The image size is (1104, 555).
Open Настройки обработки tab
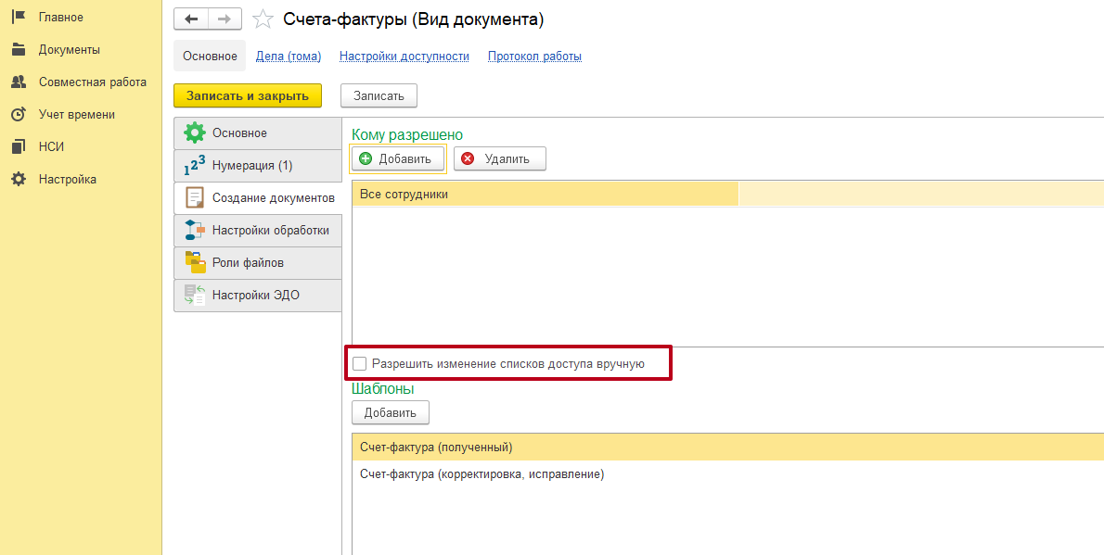point(270,231)
